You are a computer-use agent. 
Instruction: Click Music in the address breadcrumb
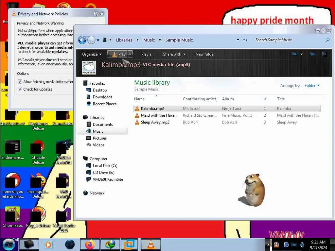point(149,40)
